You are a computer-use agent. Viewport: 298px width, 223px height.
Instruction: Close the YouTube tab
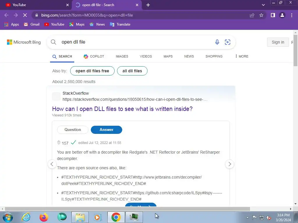click(68, 5)
